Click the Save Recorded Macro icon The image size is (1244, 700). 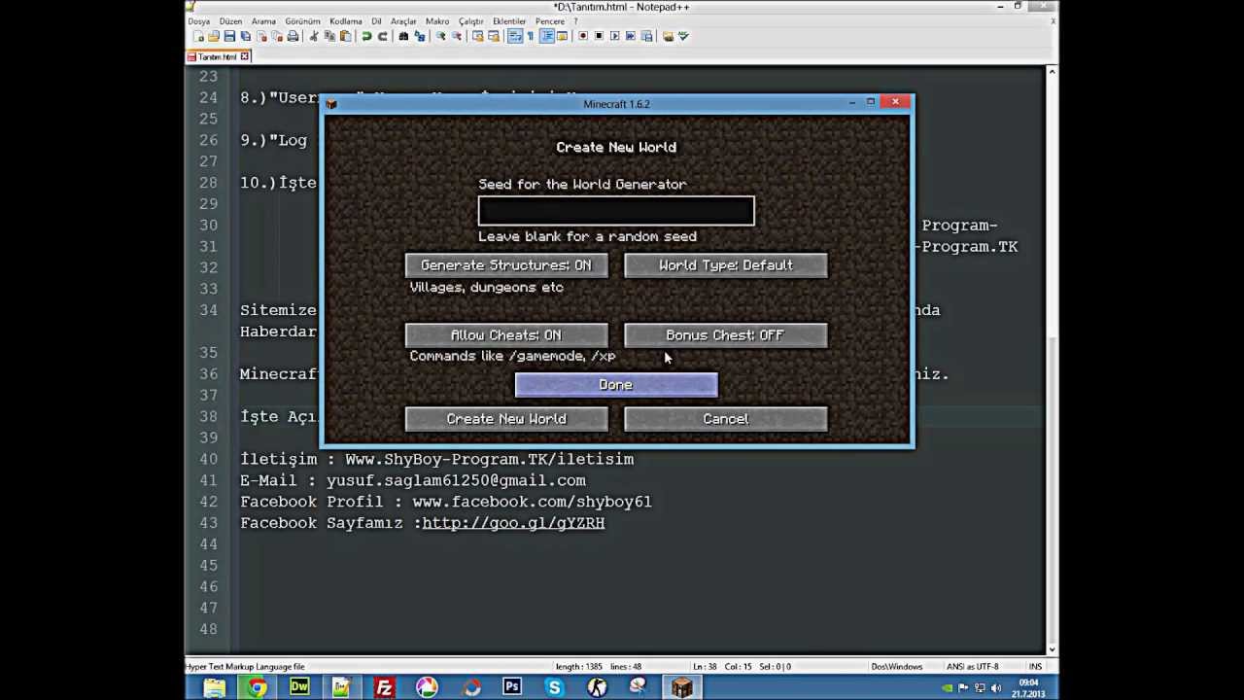[x=647, y=36]
